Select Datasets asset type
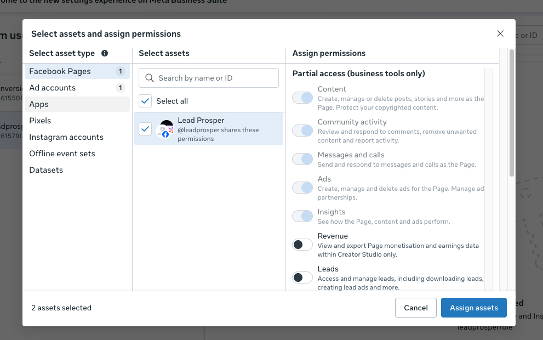The height and width of the screenshot is (340, 543). (77, 170)
